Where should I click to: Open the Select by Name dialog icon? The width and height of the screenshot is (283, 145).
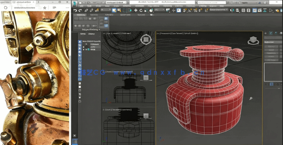point(119,10)
